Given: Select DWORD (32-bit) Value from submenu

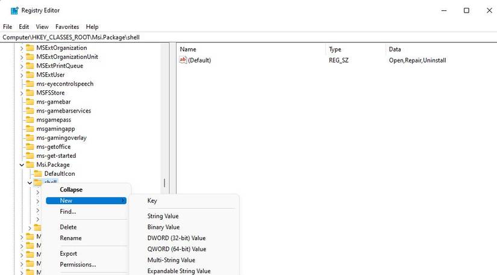Looking at the screenshot, I should click(x=177, y=238).
